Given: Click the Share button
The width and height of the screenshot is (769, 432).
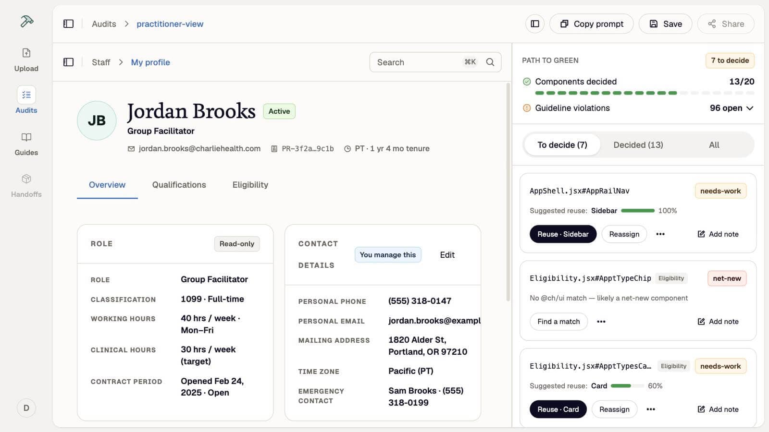Looking at the screenshot, I should pos(726,24).
